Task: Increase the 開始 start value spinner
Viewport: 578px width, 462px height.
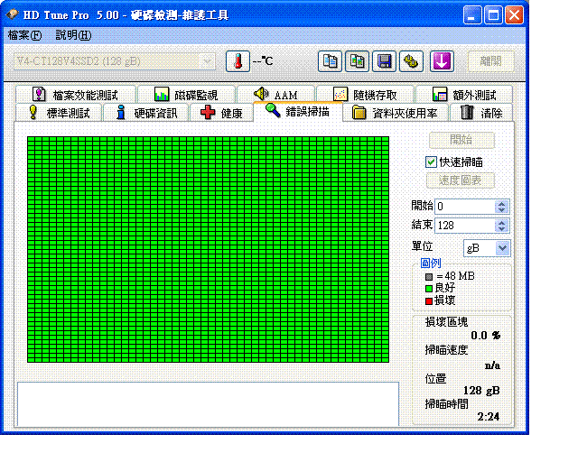Action: pyautogui.click(x=502, y=203)
